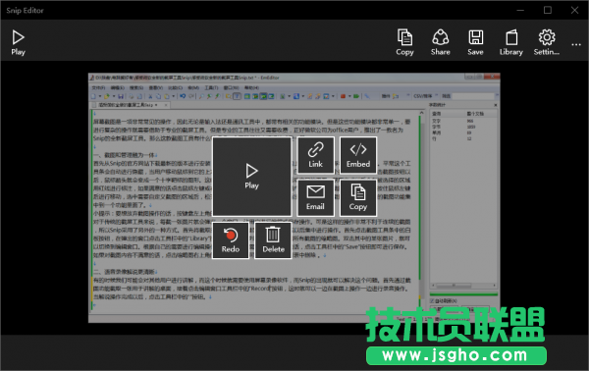The image size is (589, 371).
Task: Save the snip with the floppy icon
Action: click(475, 42)
